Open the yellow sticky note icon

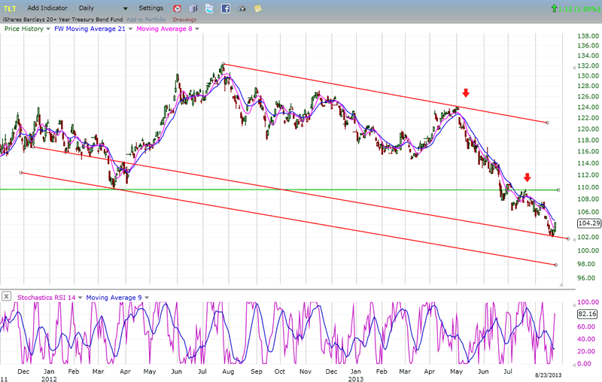(x=258, y=8)
